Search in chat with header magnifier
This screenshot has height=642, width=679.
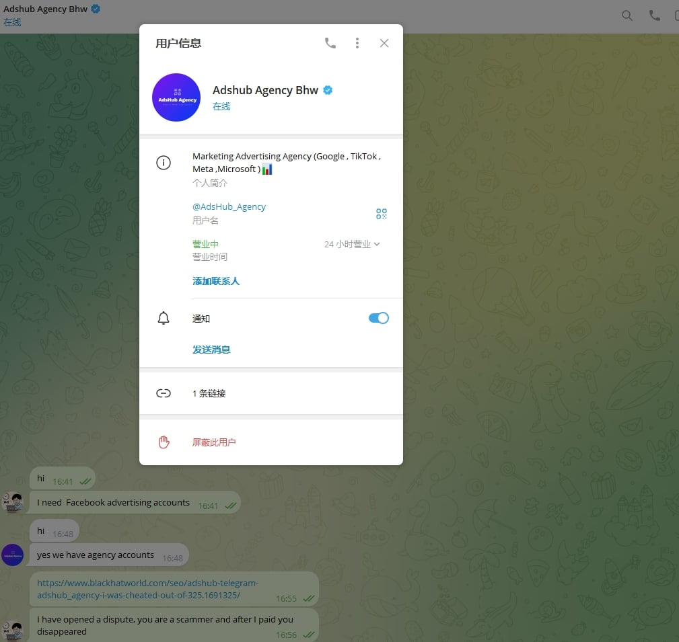(627, 16)
